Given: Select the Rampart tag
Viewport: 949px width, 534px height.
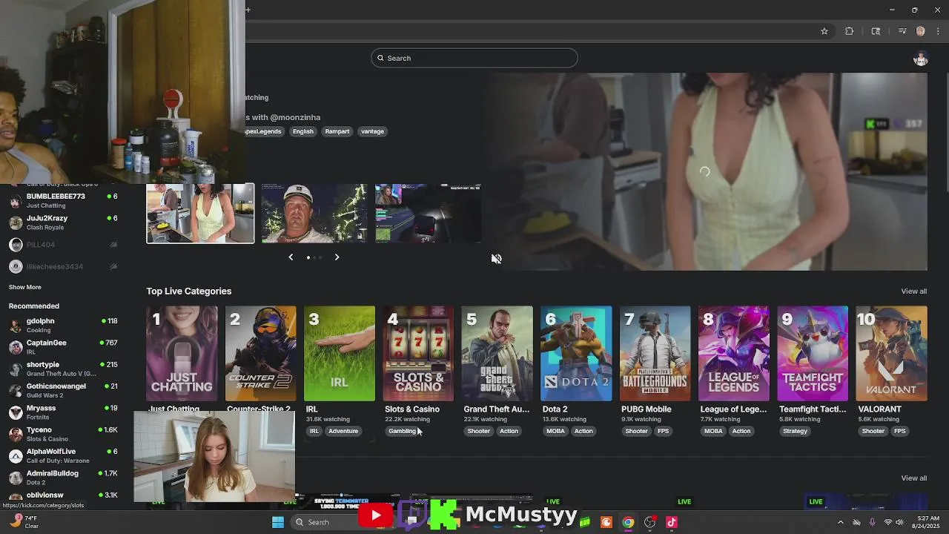Looking at the screenshot, I should [337, 131].
